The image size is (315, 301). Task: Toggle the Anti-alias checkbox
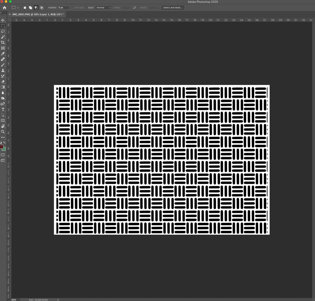(72, 8)
